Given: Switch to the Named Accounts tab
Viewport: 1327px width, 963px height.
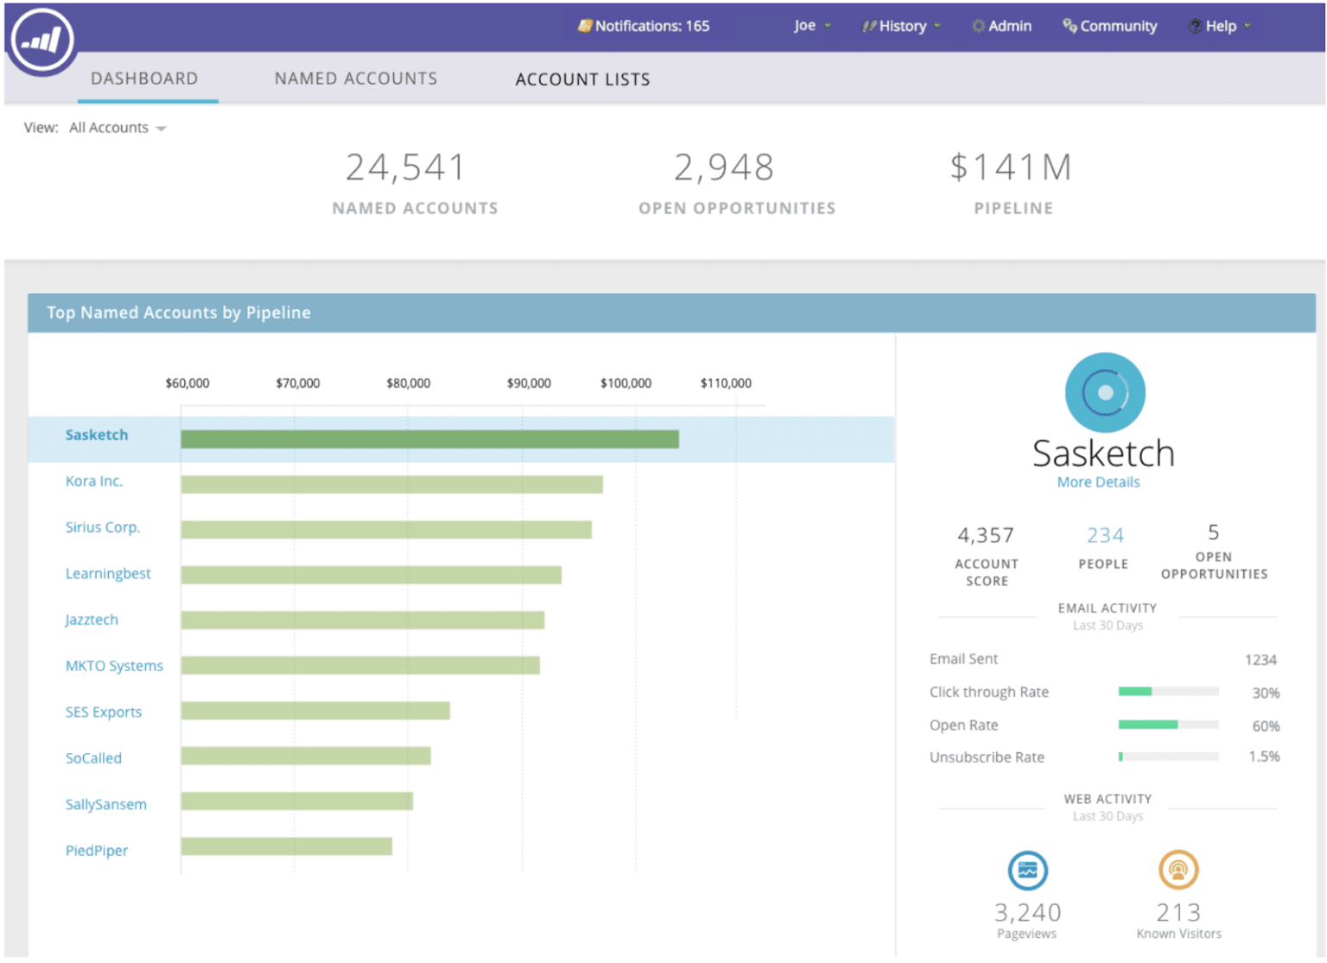Looking at the screenshot, I should (356, 78).
